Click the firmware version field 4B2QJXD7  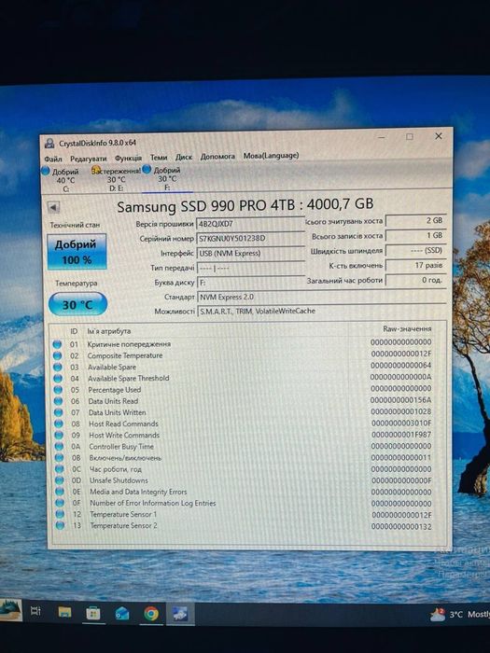click(250, 224)
